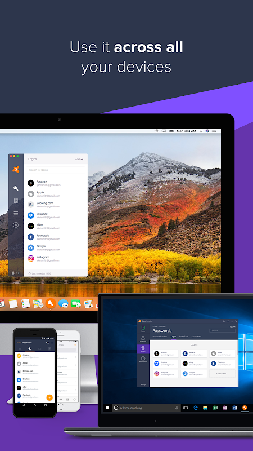Switch to Password Guardian tab in Windows app

pos(160,336)
